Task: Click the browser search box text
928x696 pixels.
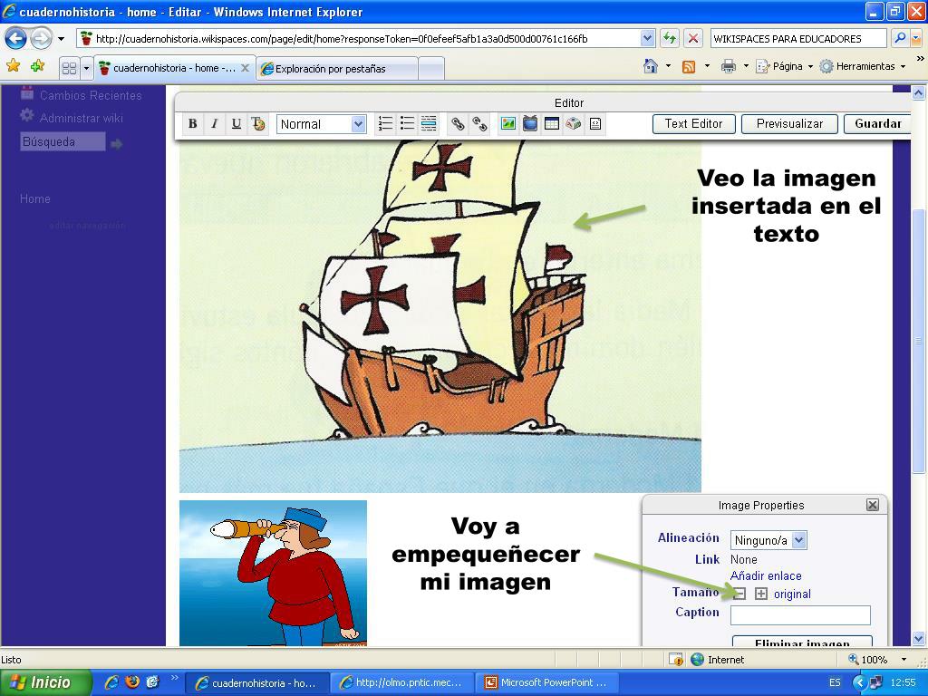Action: (788, 39)
